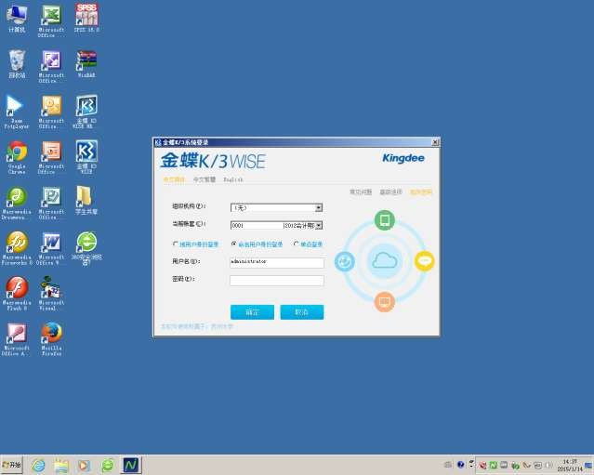Launch the 金蝶 K3 WISE desktop shortcut below the HR one
Image resolution: width=594 pixels, height=475 pixels.
86,157
